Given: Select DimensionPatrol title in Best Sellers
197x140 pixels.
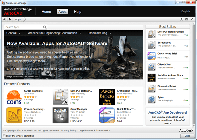Looking at the screenshot, I should (x=167, y=86).
